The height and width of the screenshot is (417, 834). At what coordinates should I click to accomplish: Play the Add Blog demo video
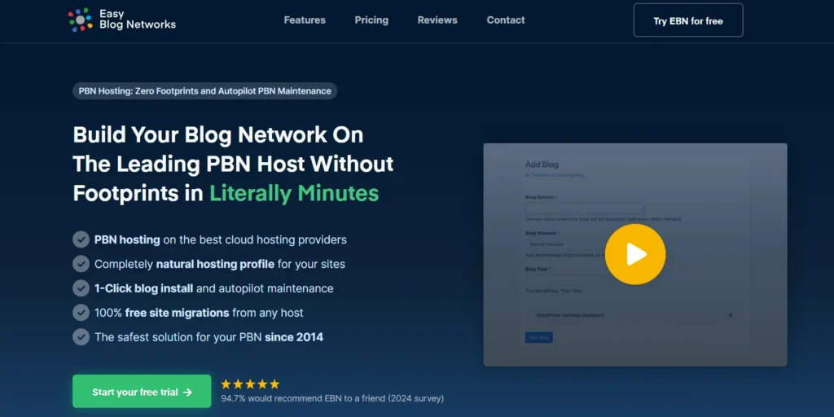[x=635, y=254]
